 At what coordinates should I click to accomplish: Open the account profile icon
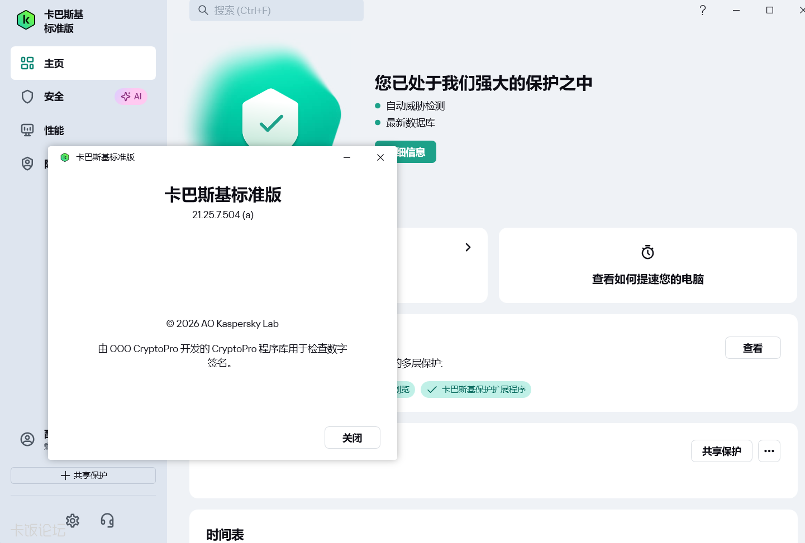pos(27,439)
